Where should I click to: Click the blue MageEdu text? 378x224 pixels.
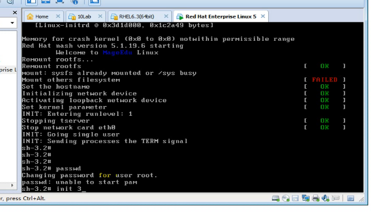[x=117, y=53]
